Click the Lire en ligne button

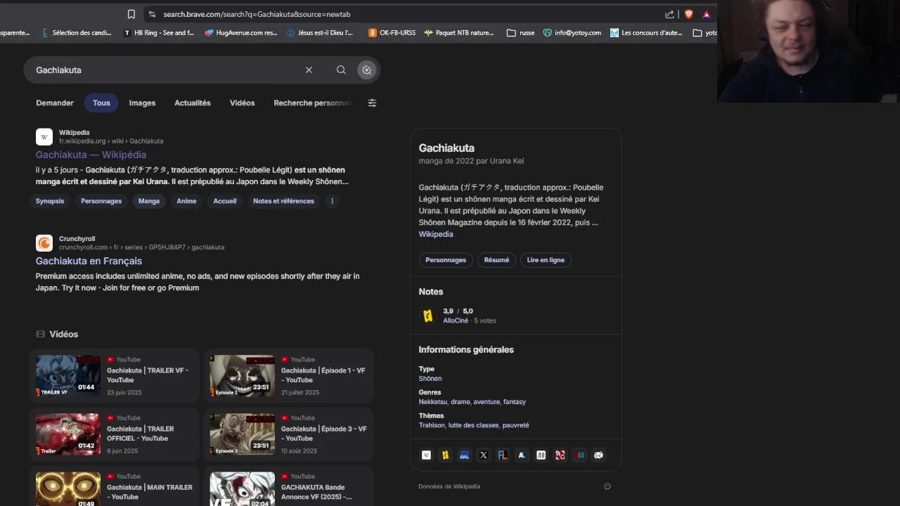546,260
